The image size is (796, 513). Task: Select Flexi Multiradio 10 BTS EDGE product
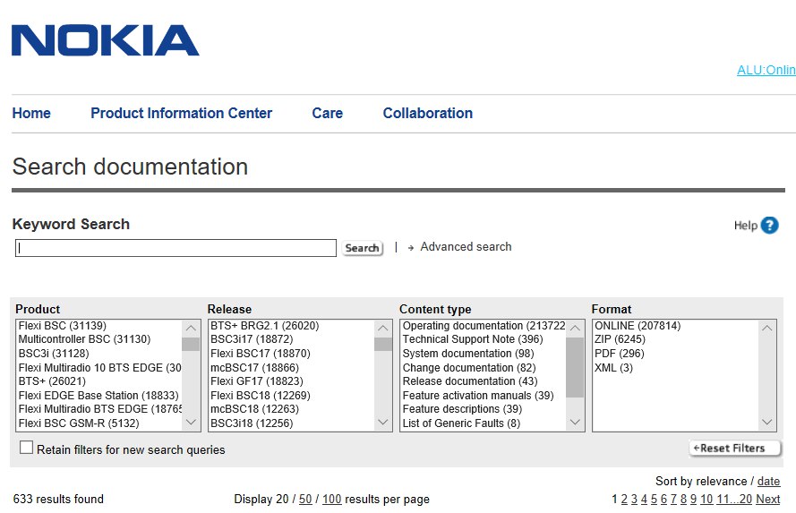coord(100,367)
